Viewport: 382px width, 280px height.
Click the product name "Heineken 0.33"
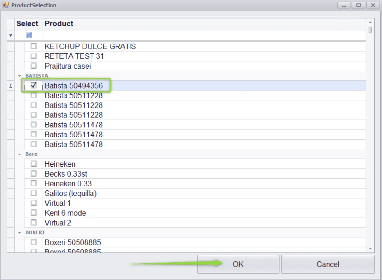point(68,184)
